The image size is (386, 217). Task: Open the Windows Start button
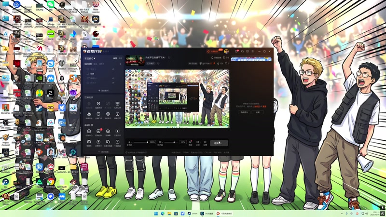pos(156,214)
